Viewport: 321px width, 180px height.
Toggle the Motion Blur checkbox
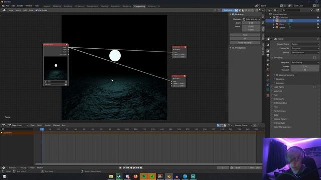click(x=275, y=103)
